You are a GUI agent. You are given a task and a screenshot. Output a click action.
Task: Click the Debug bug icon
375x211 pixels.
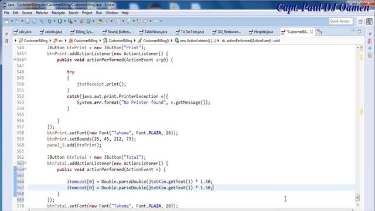(x=49, y=21)
